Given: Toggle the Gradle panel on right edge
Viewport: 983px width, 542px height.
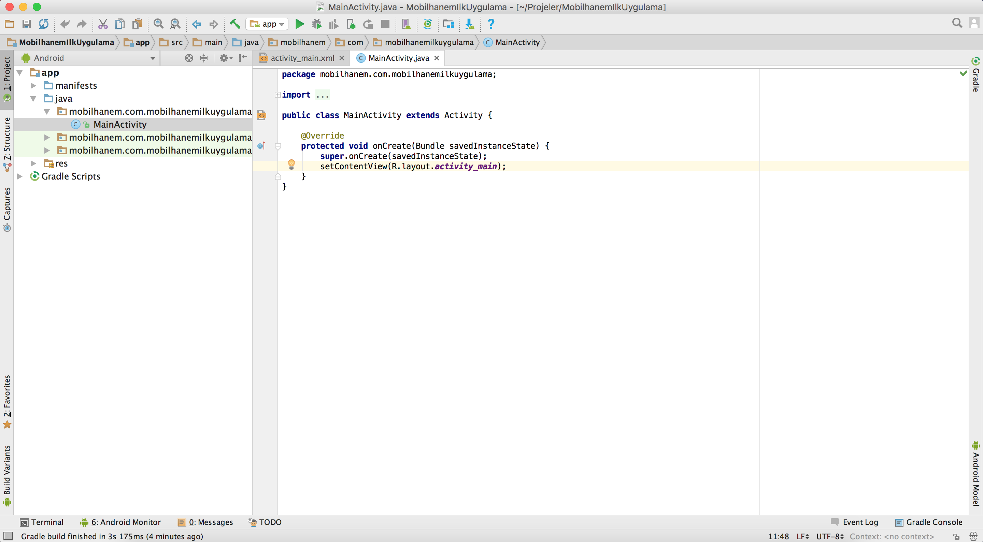Looking at the screenshot, I should click(x=976, y=75).
